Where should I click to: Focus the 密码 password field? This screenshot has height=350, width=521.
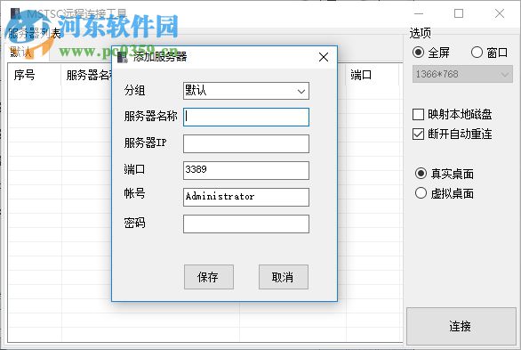pos(246,224)
